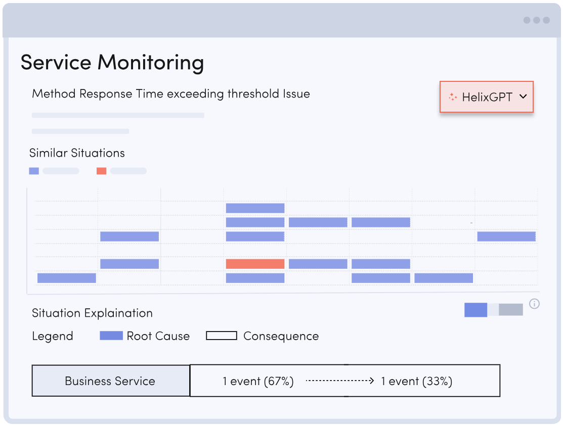Select the far-right blue bar in chart
Image resolution: width=563 pixels, height=426 pixels.
click(506, 236)
